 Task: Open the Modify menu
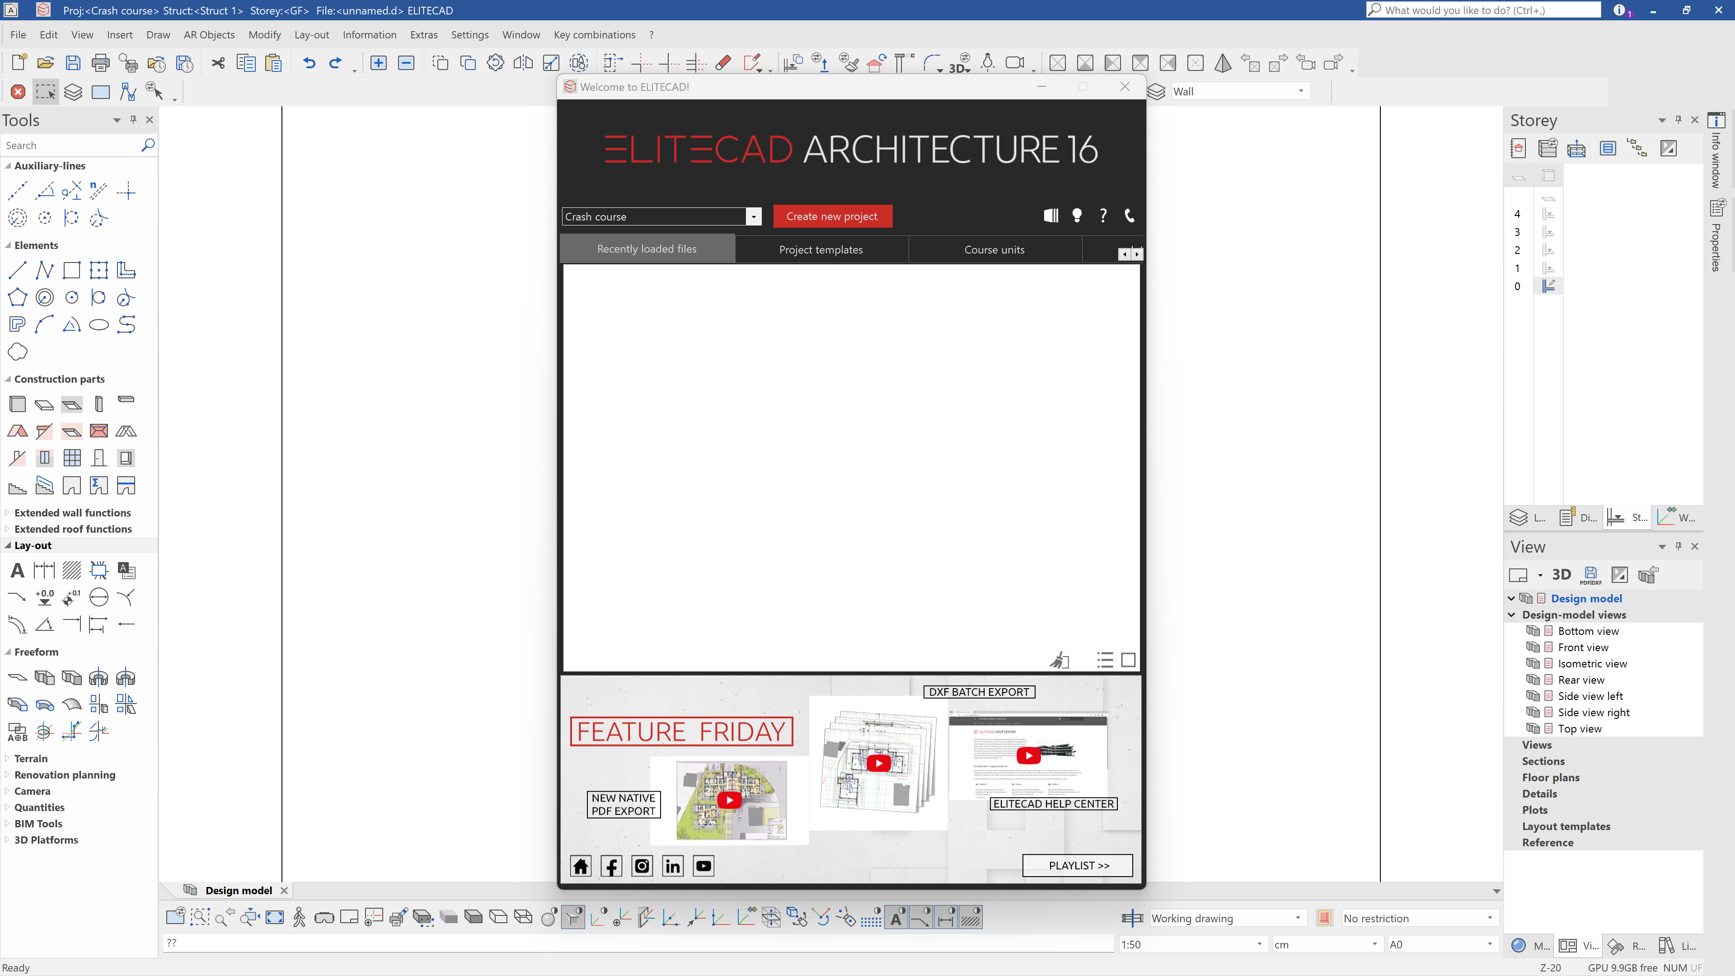click(264, 34)
